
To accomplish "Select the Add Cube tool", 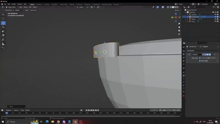I will [3, 48].
